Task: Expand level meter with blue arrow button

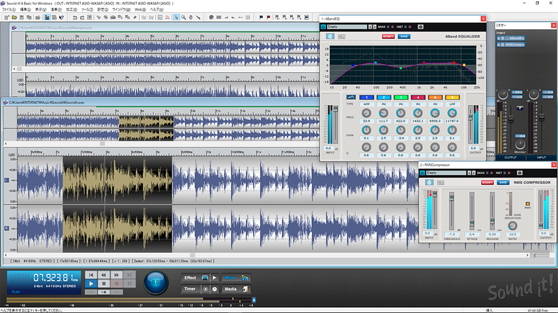Action: click(254, 300)
